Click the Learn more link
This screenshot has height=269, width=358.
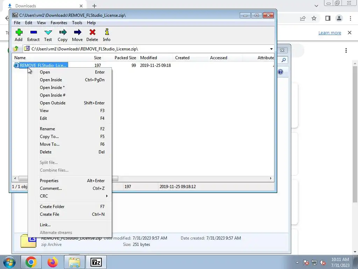click(x=330, y=33)
